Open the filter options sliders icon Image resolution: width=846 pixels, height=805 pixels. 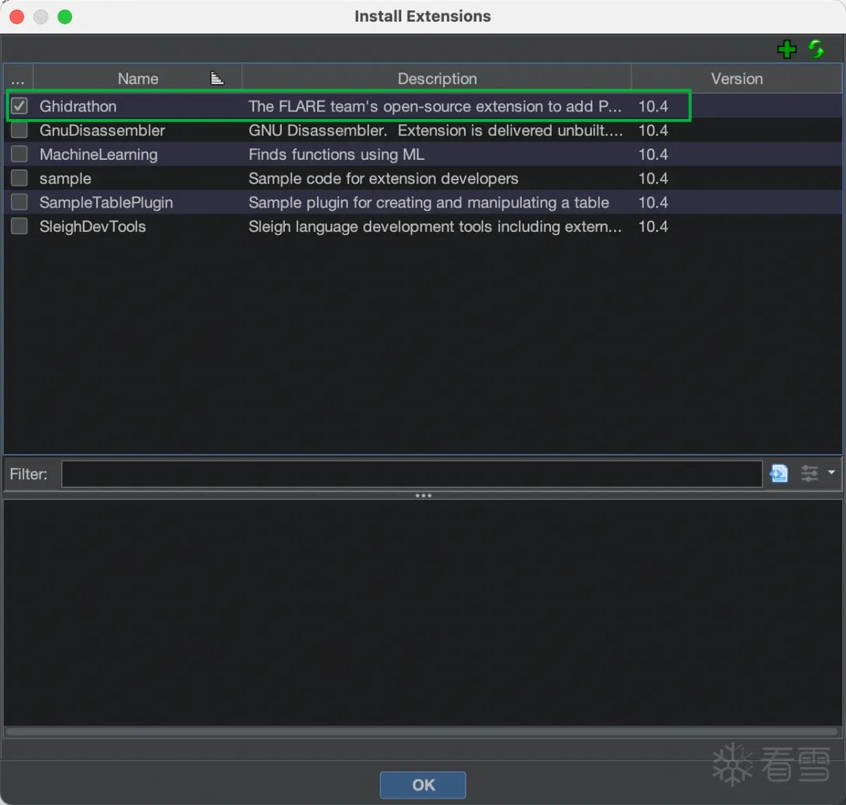[809, 474]
